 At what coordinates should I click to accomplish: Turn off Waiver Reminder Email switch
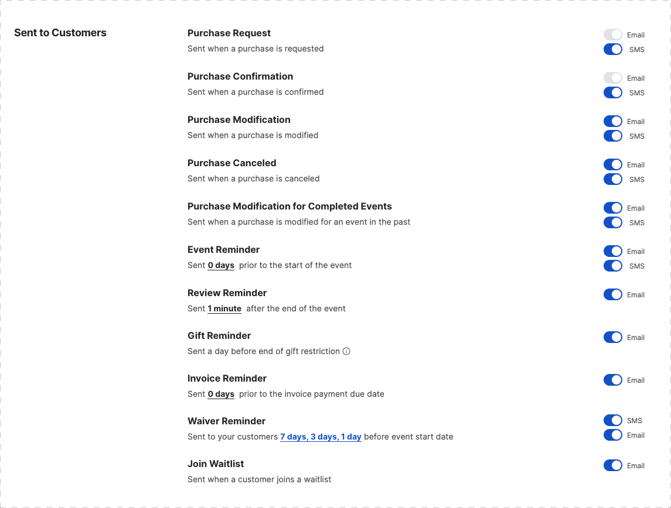coord(613,435)
